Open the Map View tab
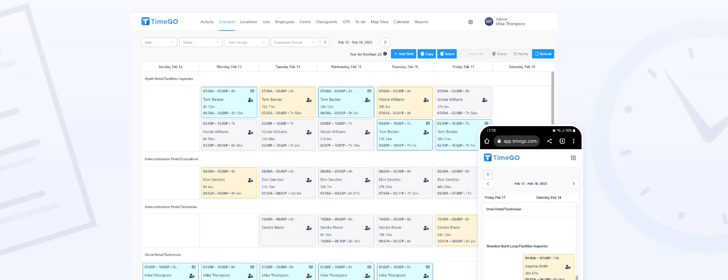 point(379,22)
